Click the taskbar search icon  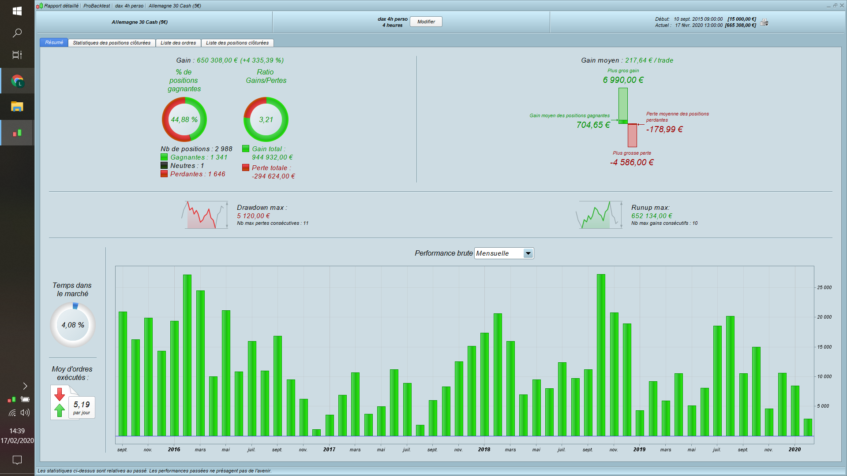(17, 33)
